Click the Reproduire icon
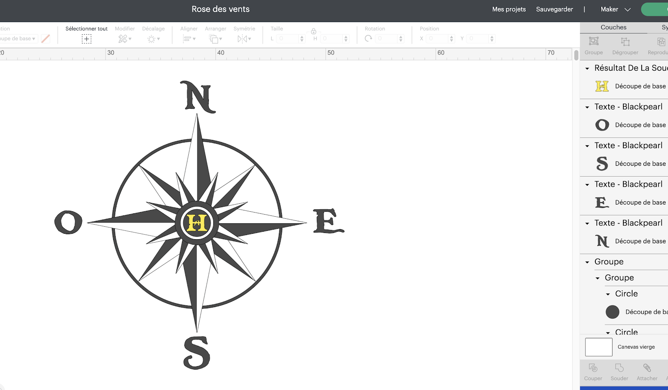 click(661, 41)
